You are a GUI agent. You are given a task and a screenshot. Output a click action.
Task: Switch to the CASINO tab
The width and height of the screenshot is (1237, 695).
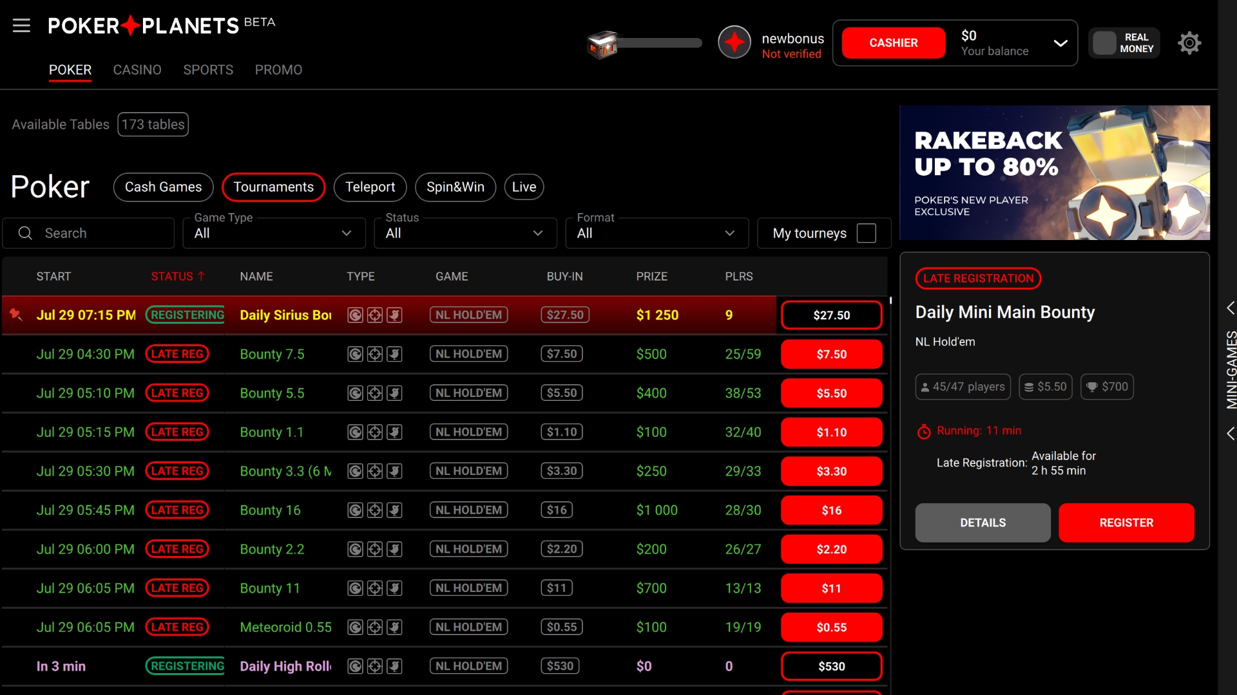(x=137, y=69)
